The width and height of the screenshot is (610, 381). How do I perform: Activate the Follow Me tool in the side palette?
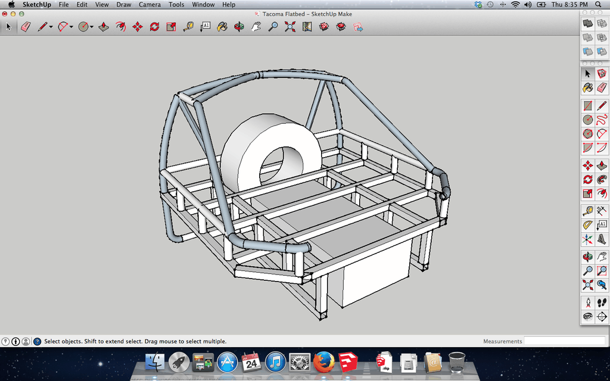click(602, 179)
